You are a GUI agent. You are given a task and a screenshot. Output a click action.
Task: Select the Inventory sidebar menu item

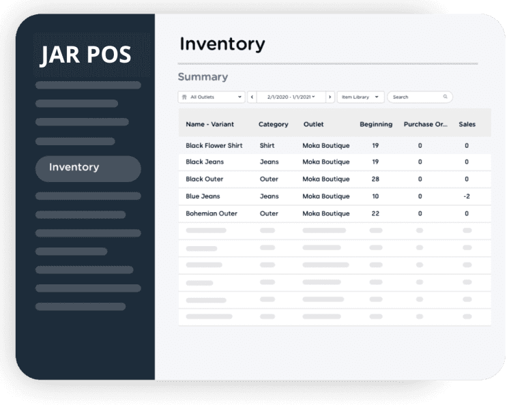click(x=88, y=168)
